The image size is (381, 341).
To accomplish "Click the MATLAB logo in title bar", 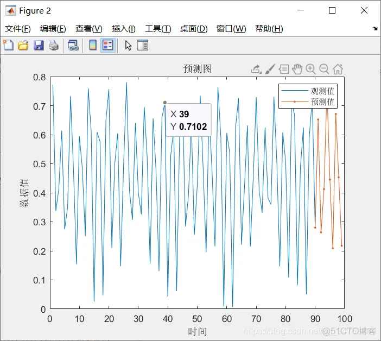I will [11, 10].
